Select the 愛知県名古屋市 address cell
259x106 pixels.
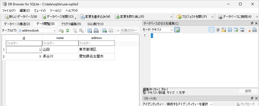(96, 56)
